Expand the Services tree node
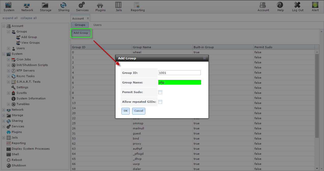The image size is (324, 171). (4, 126)
